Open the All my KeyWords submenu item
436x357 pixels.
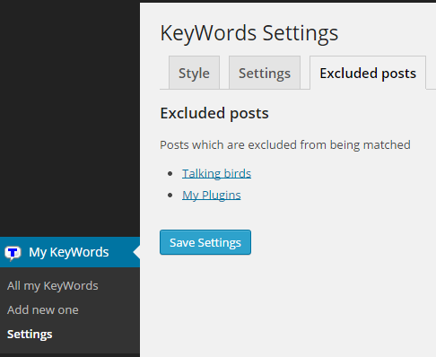point(53,286)
